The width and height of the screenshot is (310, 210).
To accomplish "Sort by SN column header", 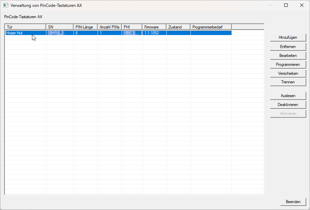I will click(x=60, y=27).
